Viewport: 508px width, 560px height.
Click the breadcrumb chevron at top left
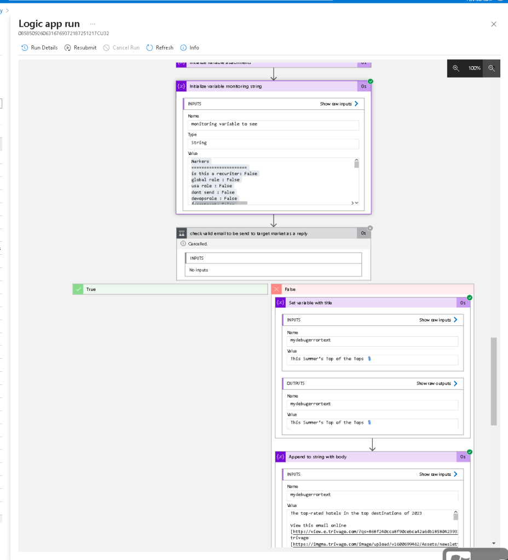click(8, 11)
